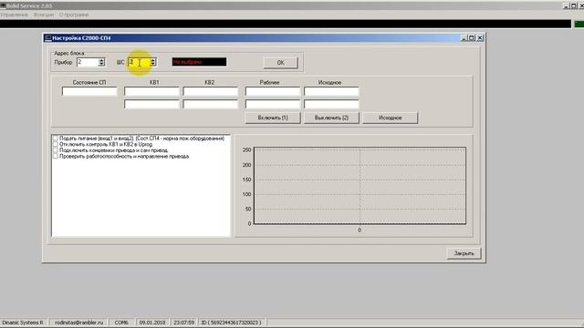
Task: Decrease the ШС value with down arrow
Action: 153,65
